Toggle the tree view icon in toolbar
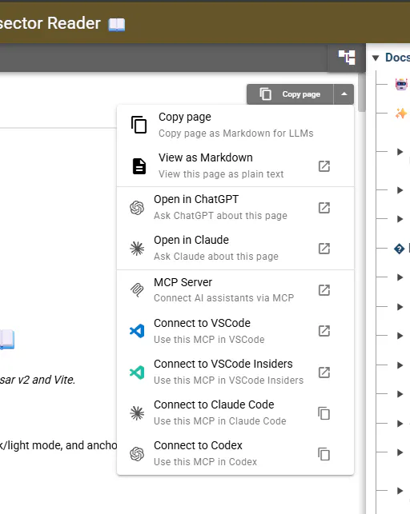Viewport: 410px width, 514px height. coord(347,58)
